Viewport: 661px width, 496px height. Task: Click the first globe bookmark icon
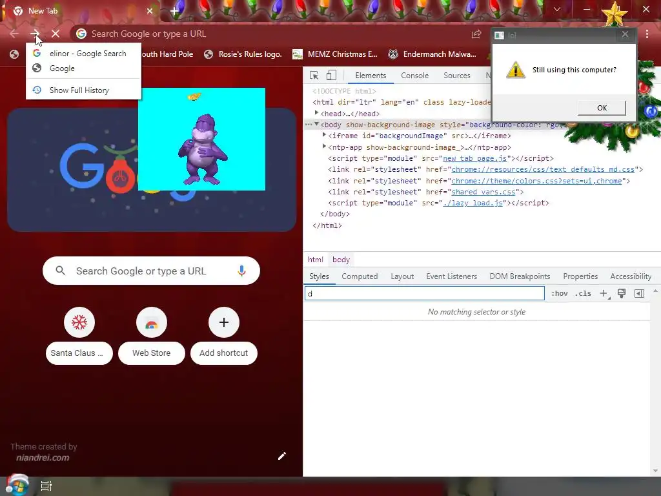[x=14, y=54]
